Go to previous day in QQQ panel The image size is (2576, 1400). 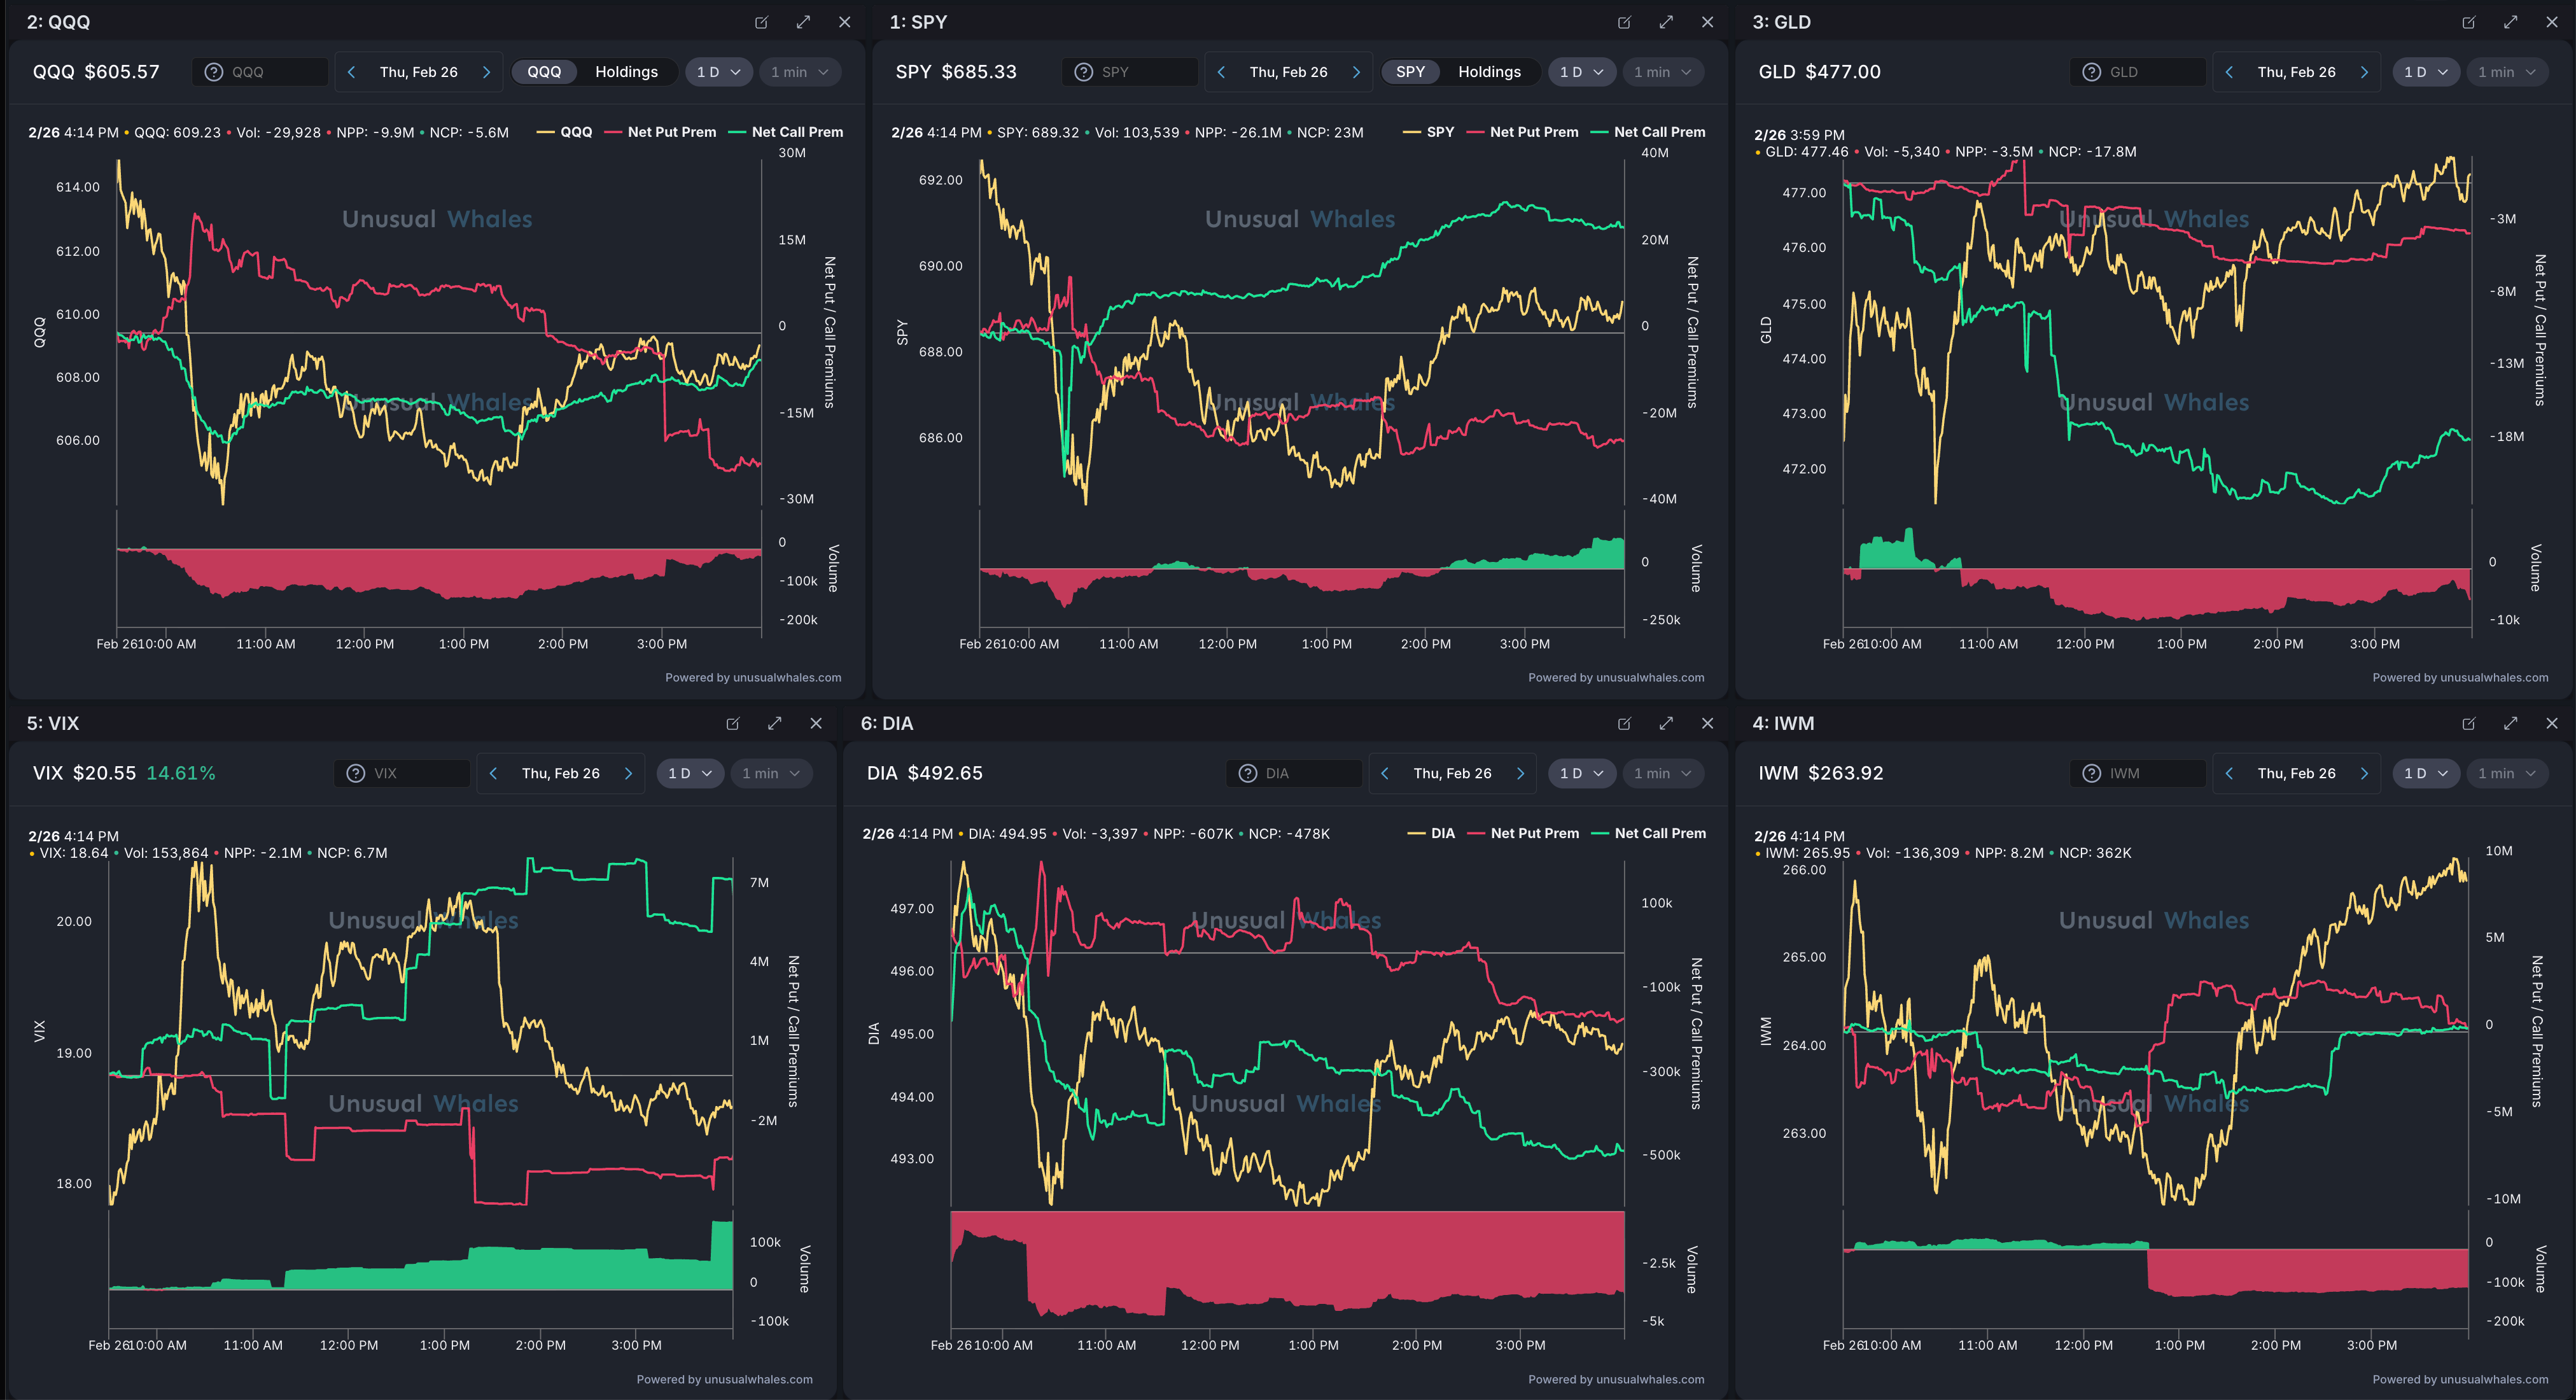tap(351, 72)
